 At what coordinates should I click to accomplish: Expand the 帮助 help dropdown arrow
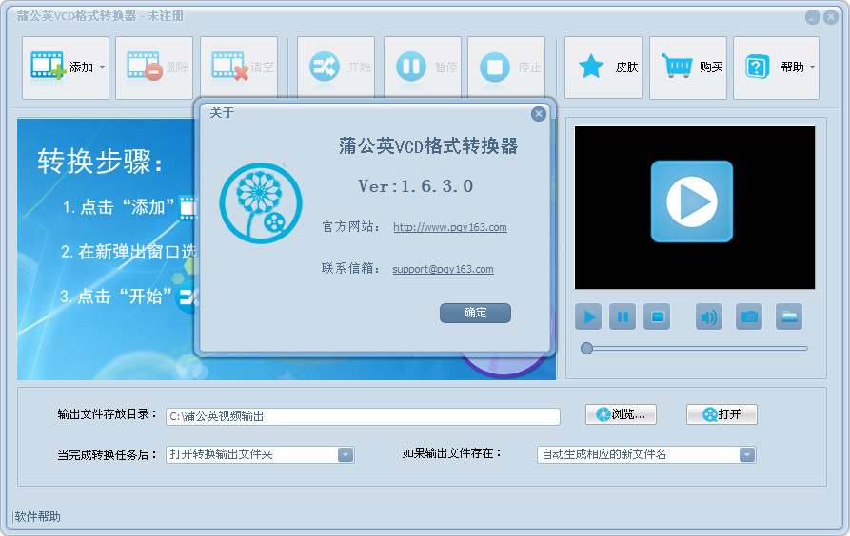click(x=812, y=67)
